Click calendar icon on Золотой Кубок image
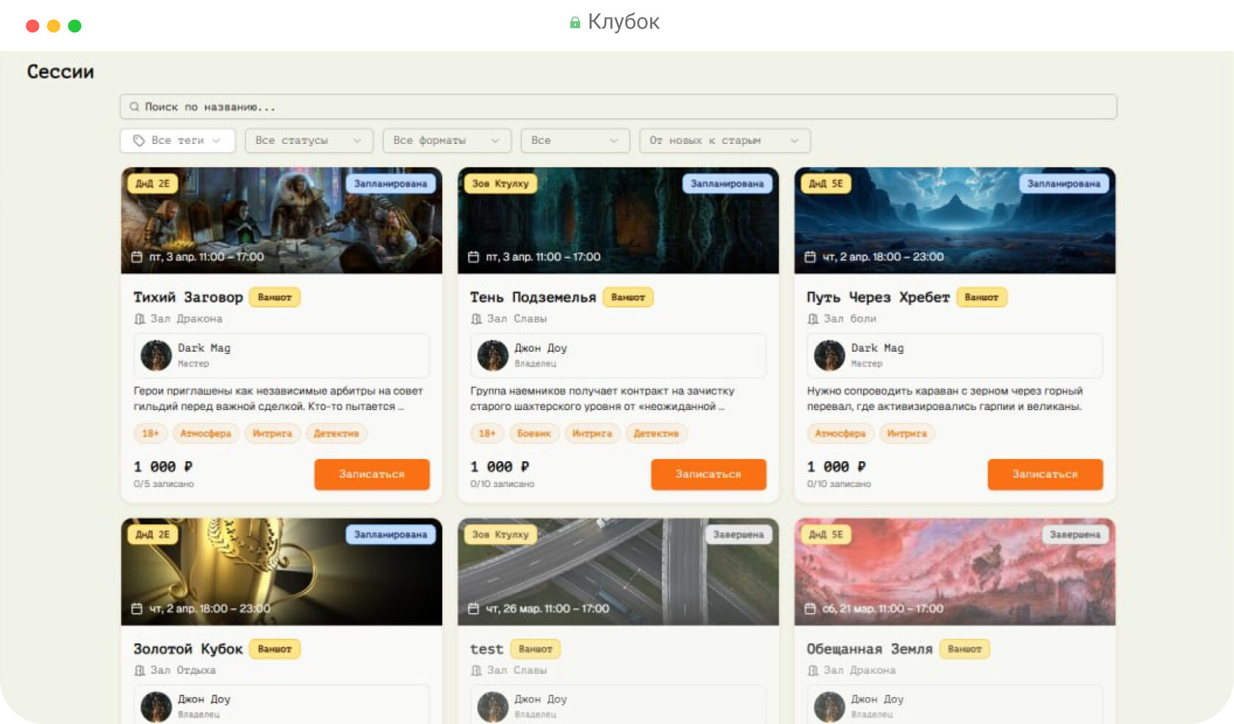The image size is (1234, 724). click(137, 609)
